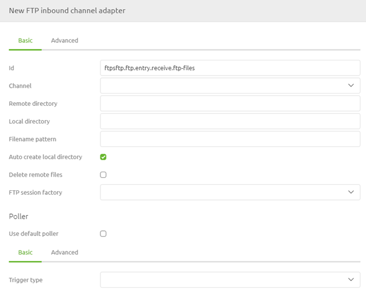Open the Poller section's Advanced tab

65,252
